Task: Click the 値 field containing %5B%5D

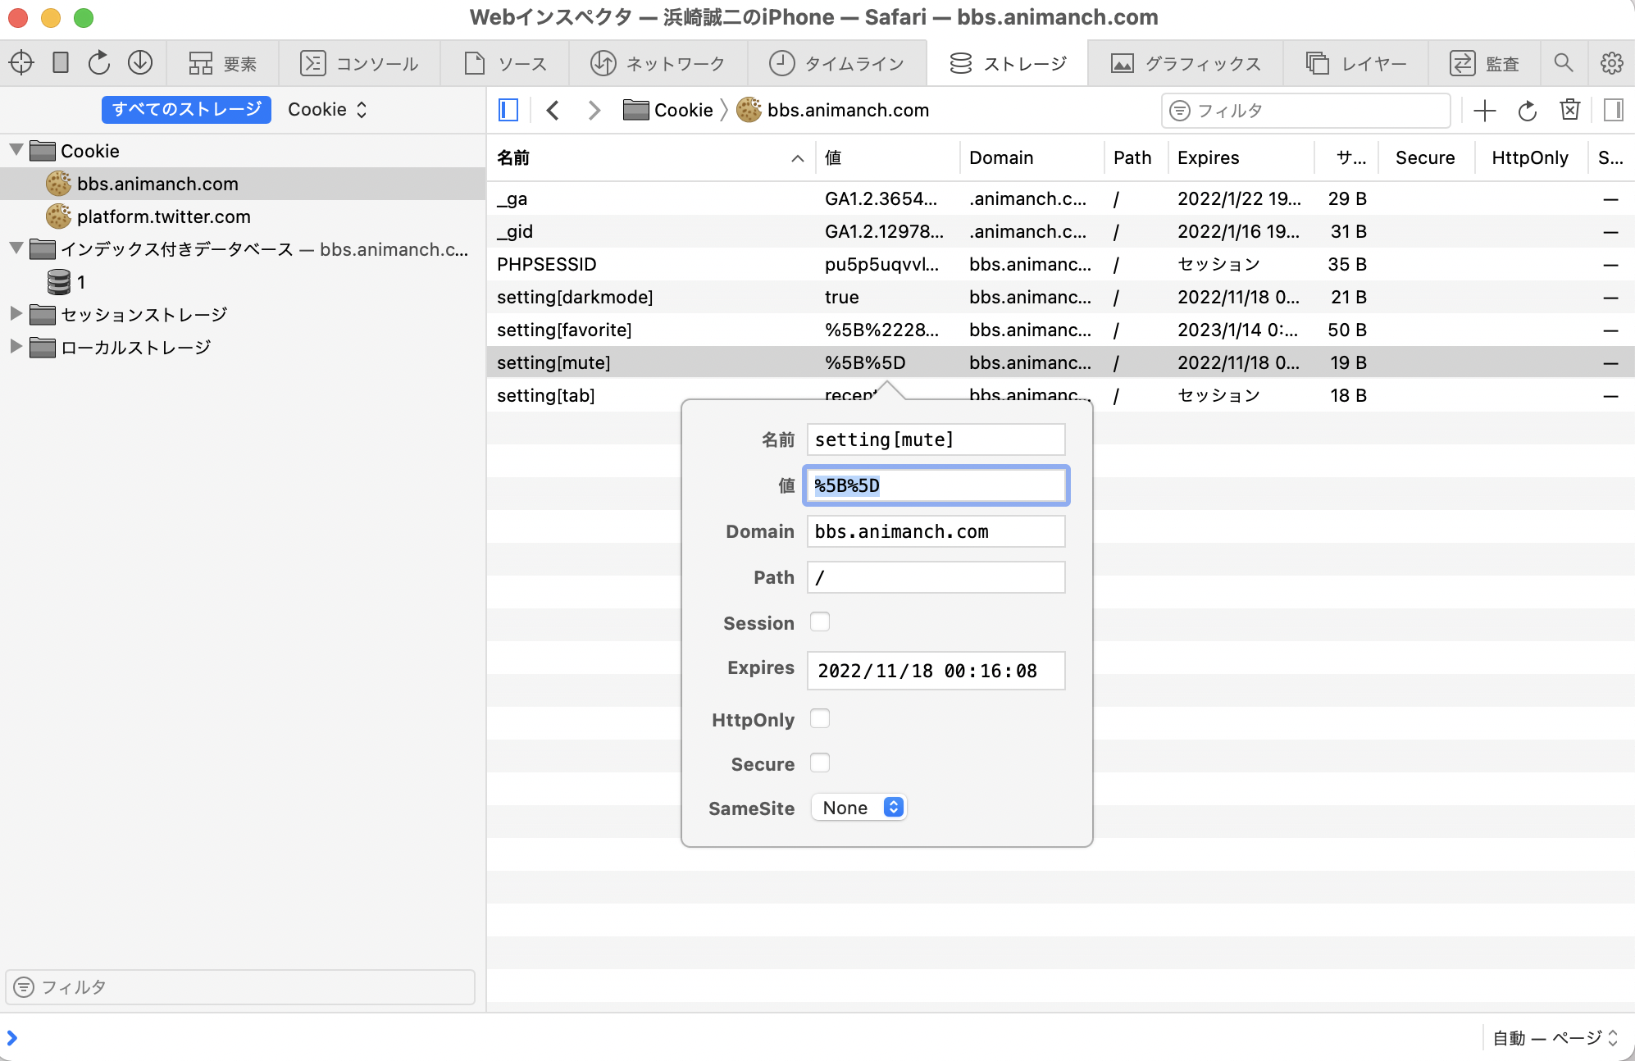Action: click(x=936, y=485)
